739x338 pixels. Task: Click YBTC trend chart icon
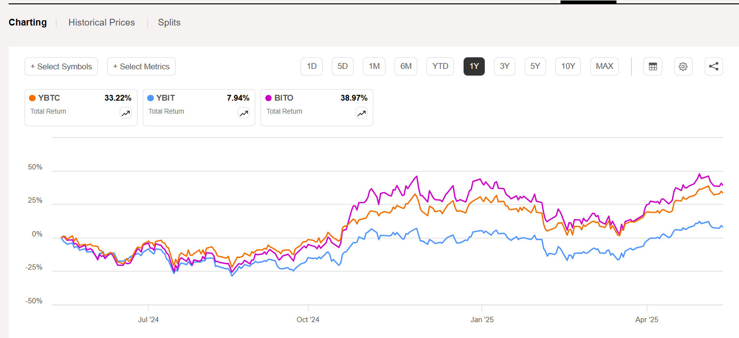coord(125,113)
